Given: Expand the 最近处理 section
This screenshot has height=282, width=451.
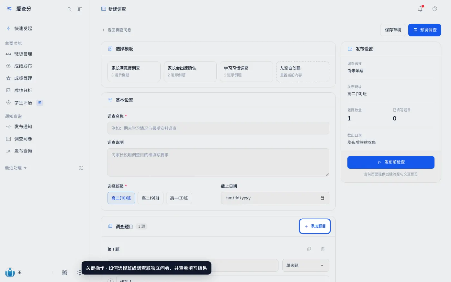Looking at the screenshot, I should [16, 168].
